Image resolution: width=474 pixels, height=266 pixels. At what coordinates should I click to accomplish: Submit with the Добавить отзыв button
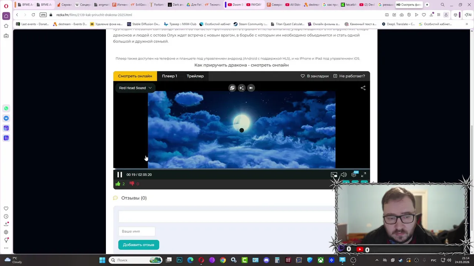[138, 245]
